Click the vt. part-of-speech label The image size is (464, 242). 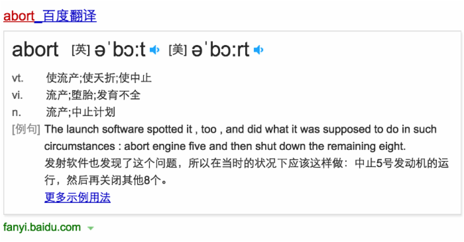point(17,78)
